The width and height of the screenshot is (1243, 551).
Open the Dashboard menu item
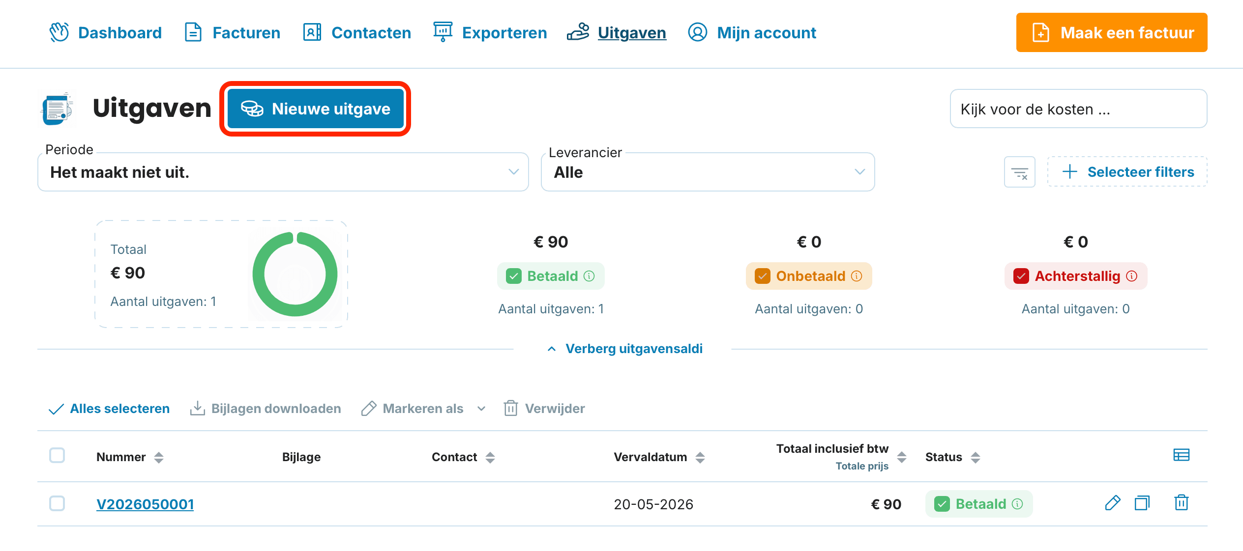(x=105, y=32)
